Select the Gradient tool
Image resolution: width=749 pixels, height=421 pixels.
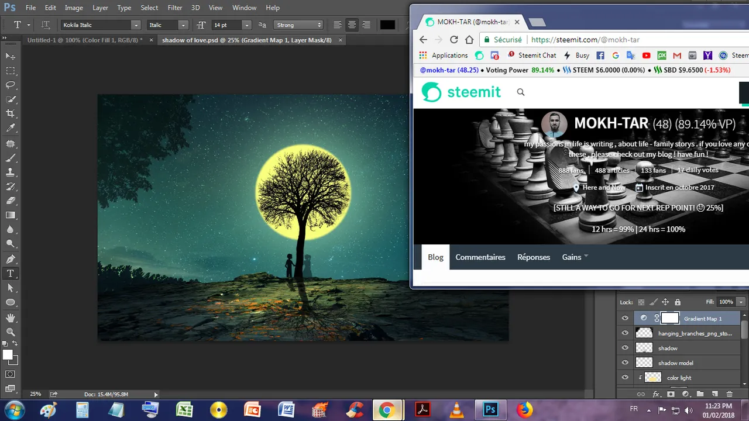click(11, 215)
